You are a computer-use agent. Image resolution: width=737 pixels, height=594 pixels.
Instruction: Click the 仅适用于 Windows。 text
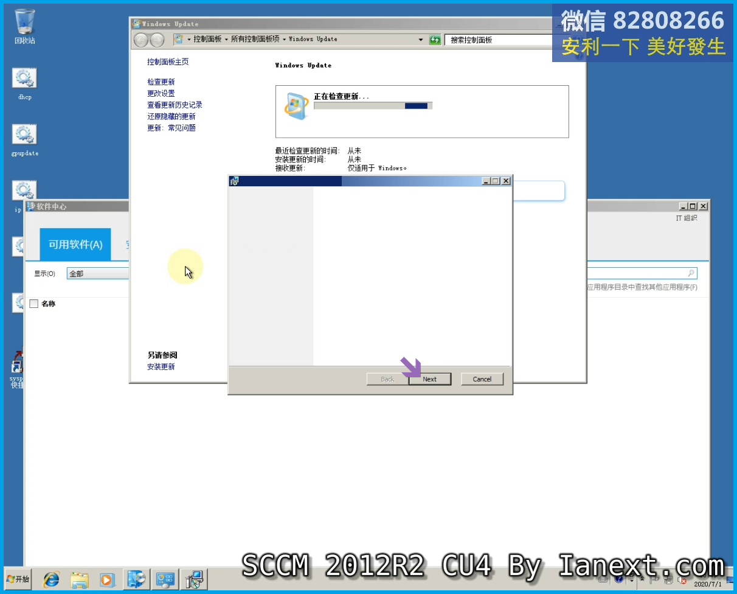coord(377,168)
